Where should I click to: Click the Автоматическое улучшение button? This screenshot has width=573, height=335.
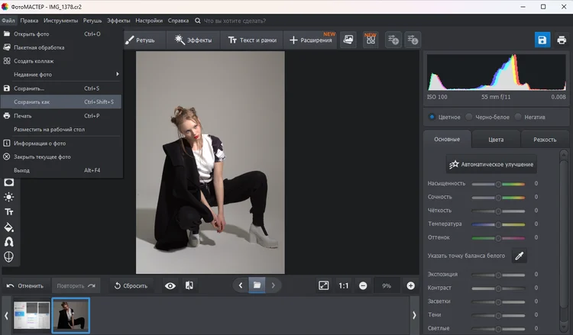[x=492, y=164]
